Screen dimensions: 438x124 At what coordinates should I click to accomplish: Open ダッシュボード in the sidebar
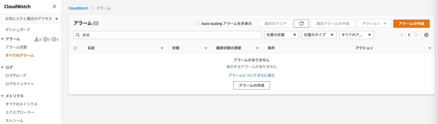tap(18, 30)
